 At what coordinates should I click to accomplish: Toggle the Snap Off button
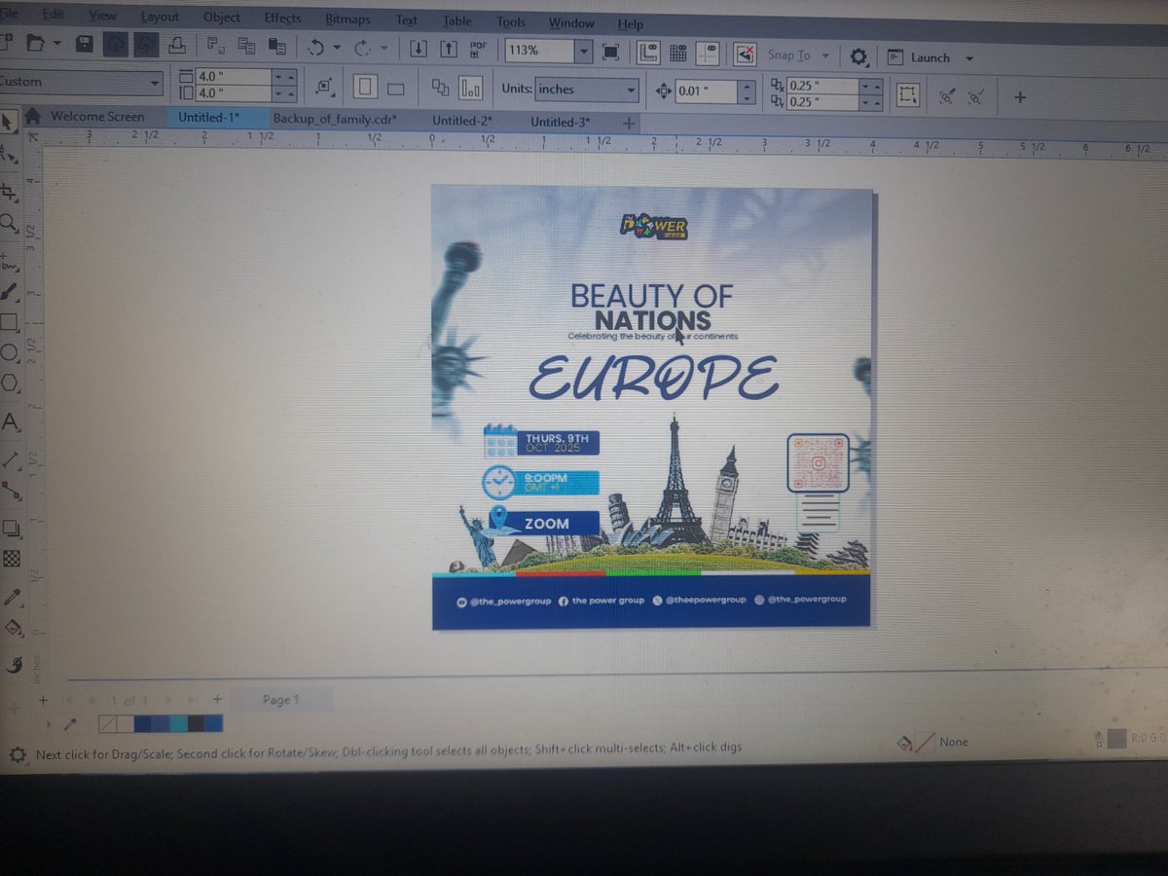coord(746,55)
